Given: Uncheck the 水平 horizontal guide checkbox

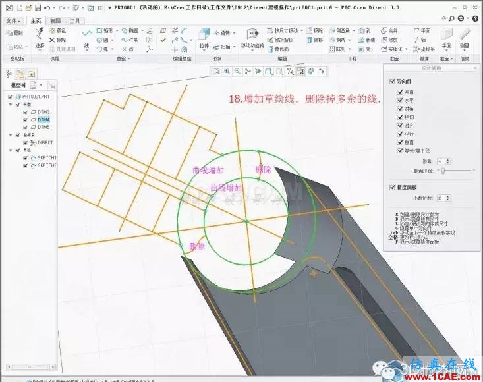Looking at the screenshot, I should pyautogui.click(x=400, y=100).
